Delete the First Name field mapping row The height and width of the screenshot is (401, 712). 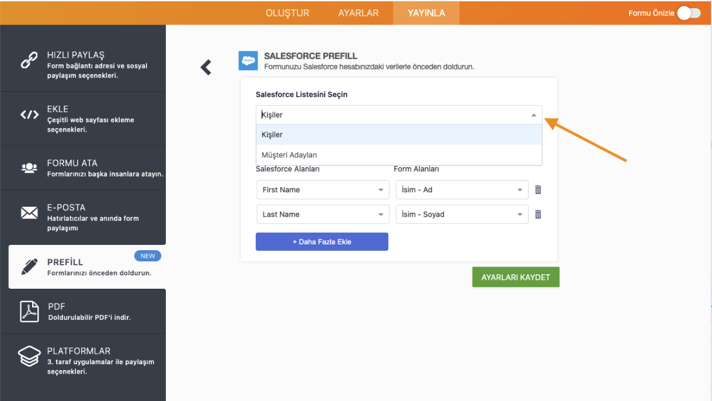(538, 190)
